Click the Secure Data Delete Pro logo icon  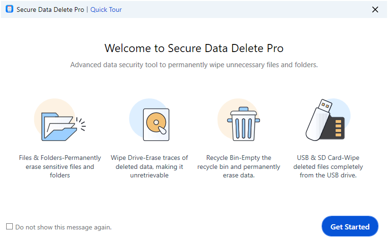9,9
